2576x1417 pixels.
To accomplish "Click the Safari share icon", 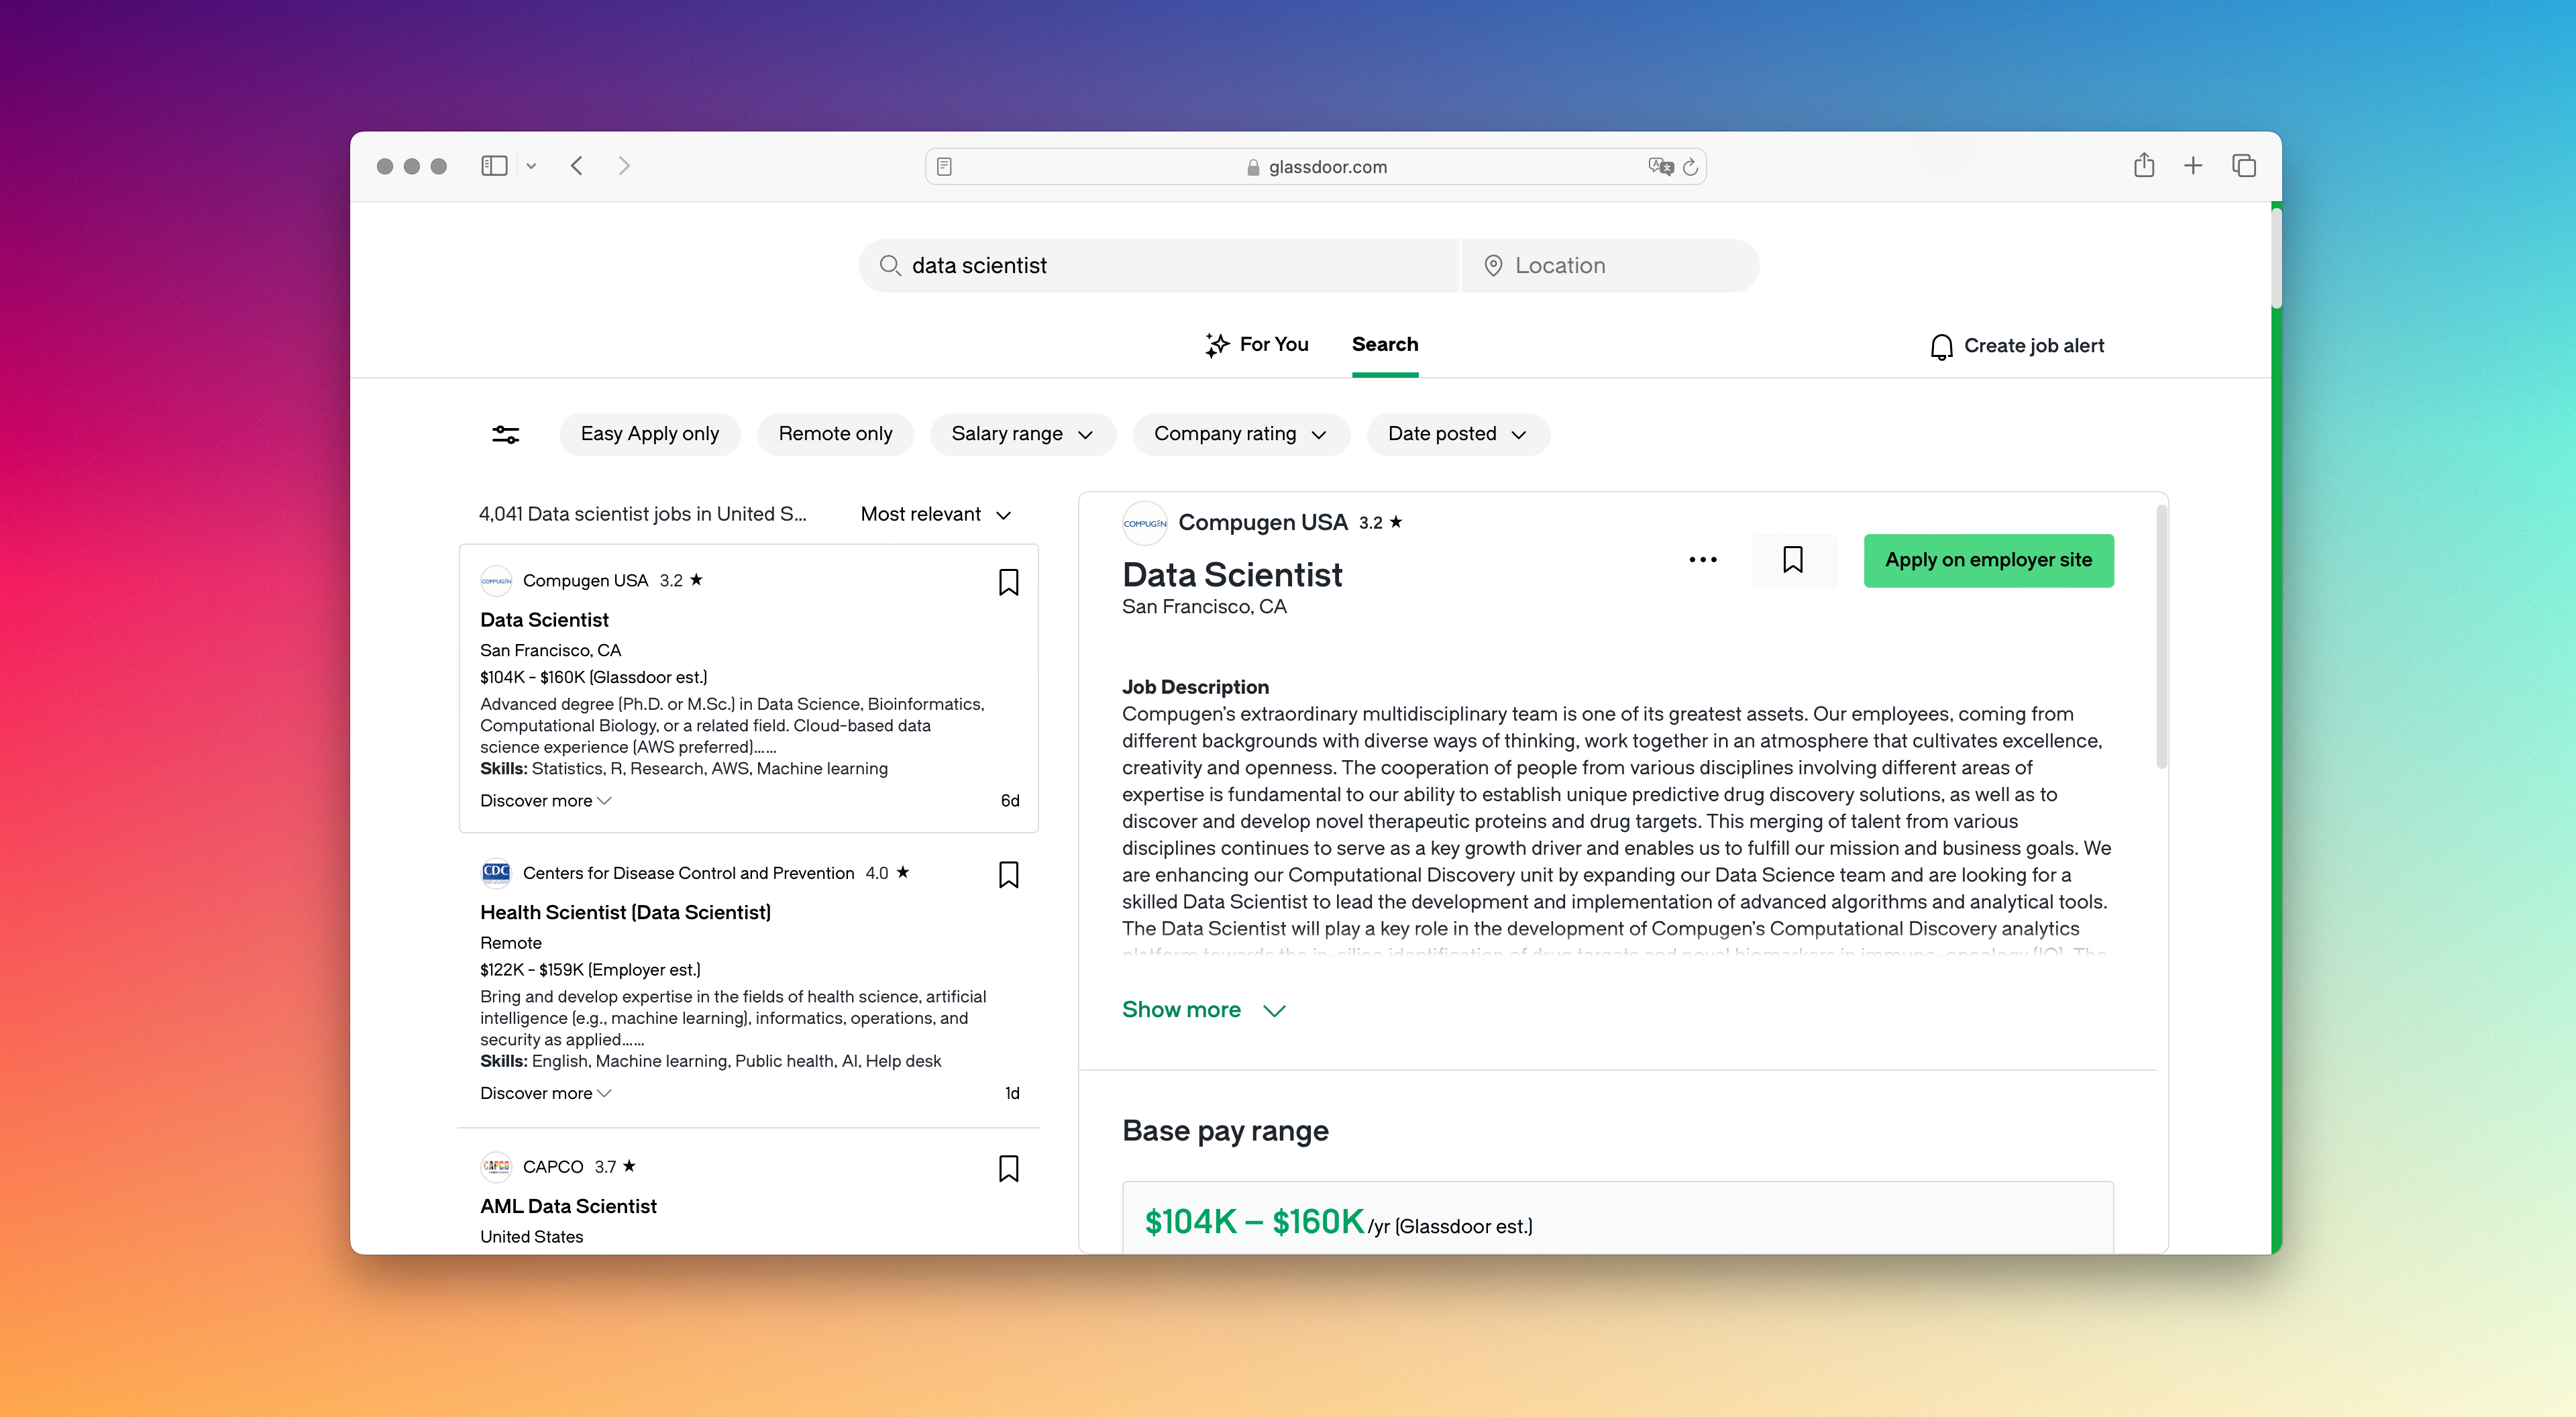I will tap(2144, 165).
